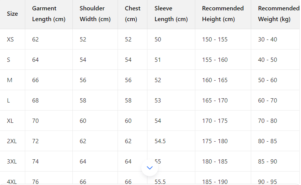Select the XS size row label

(10, 40)
